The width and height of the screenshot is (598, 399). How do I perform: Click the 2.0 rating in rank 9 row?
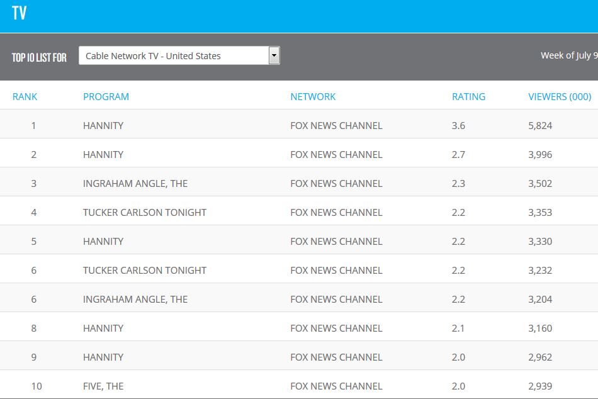click(x=458, y=357)
